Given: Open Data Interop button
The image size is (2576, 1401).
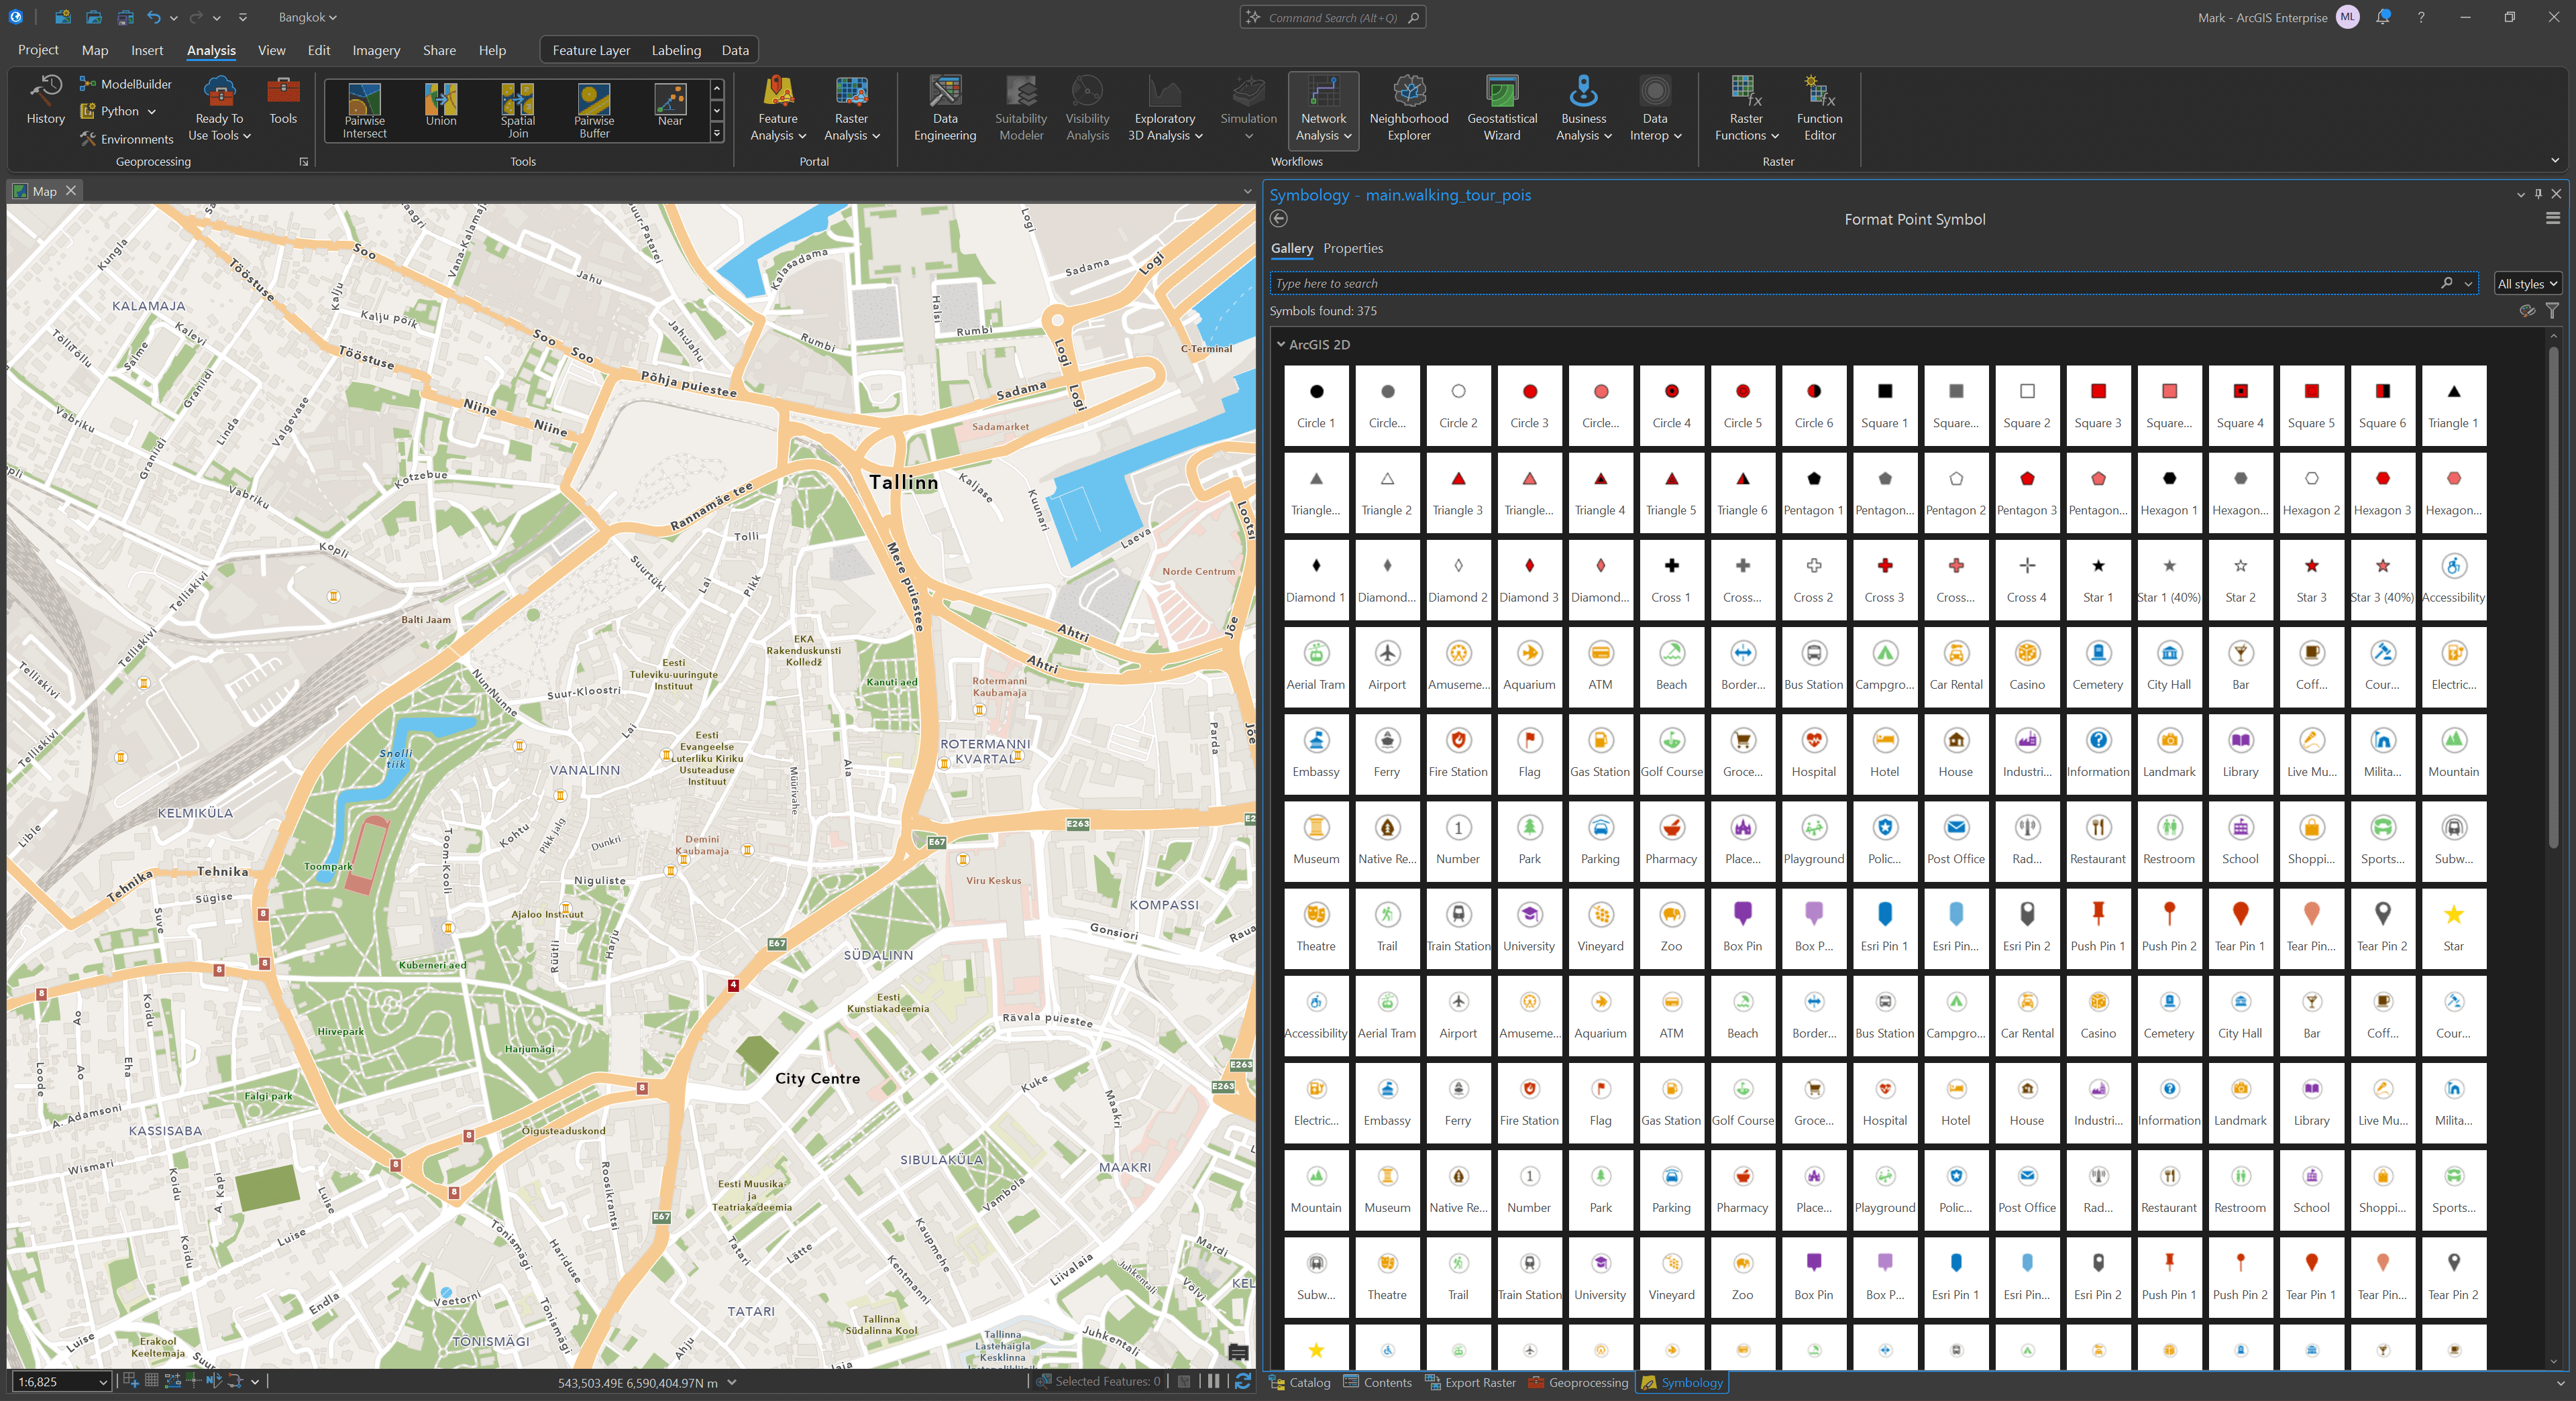Looking at the screenshot, I should click(x=1655, y=108).
